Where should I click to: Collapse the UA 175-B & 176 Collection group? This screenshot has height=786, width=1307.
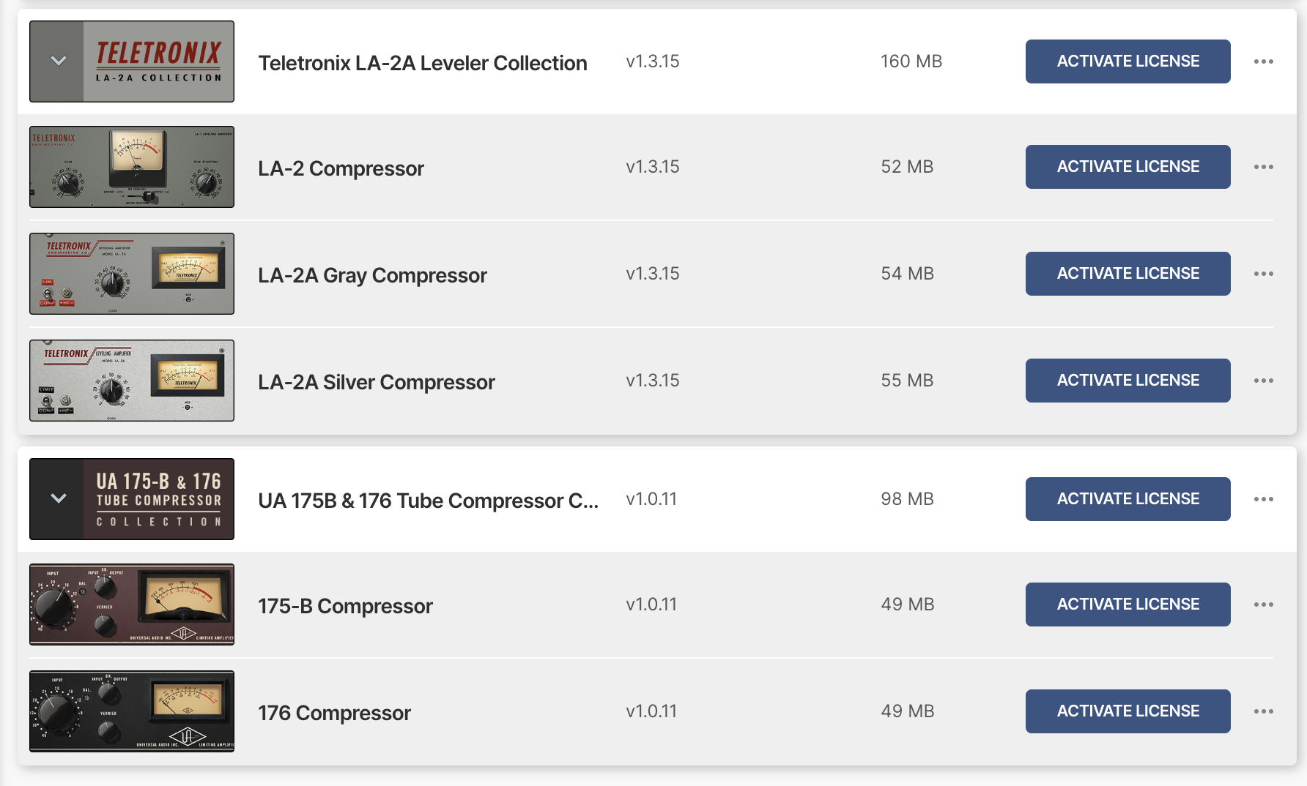(x=58, y=499)
